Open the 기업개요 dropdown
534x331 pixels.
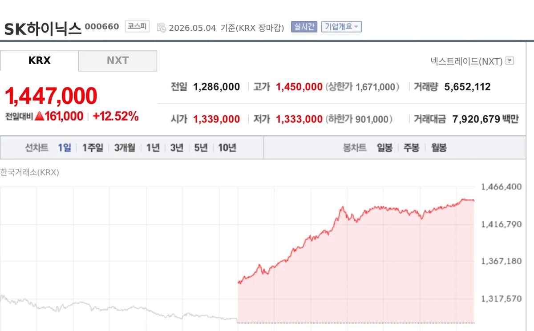341,27
